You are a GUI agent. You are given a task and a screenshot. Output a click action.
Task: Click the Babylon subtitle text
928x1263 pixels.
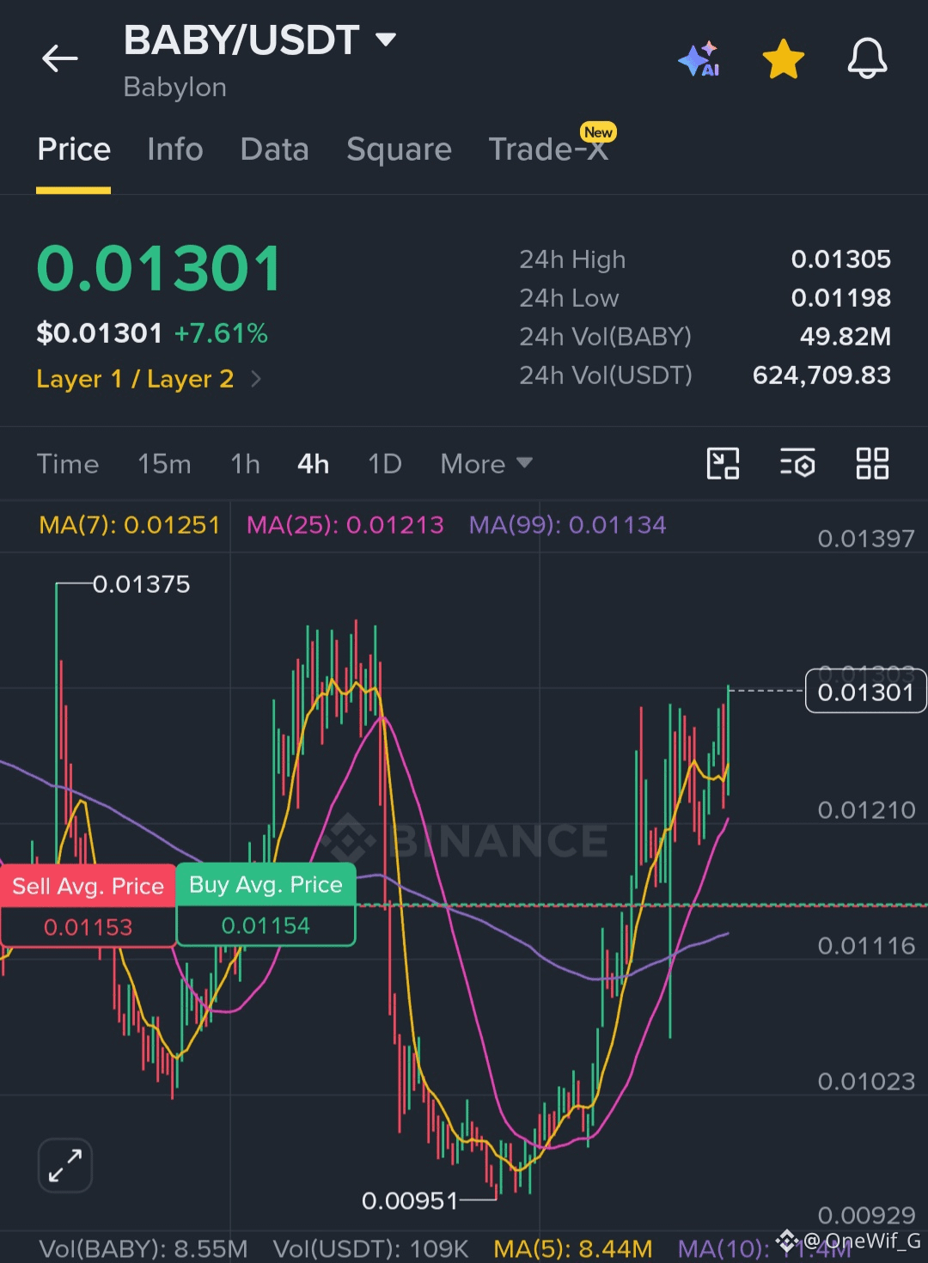coord(175,88)
